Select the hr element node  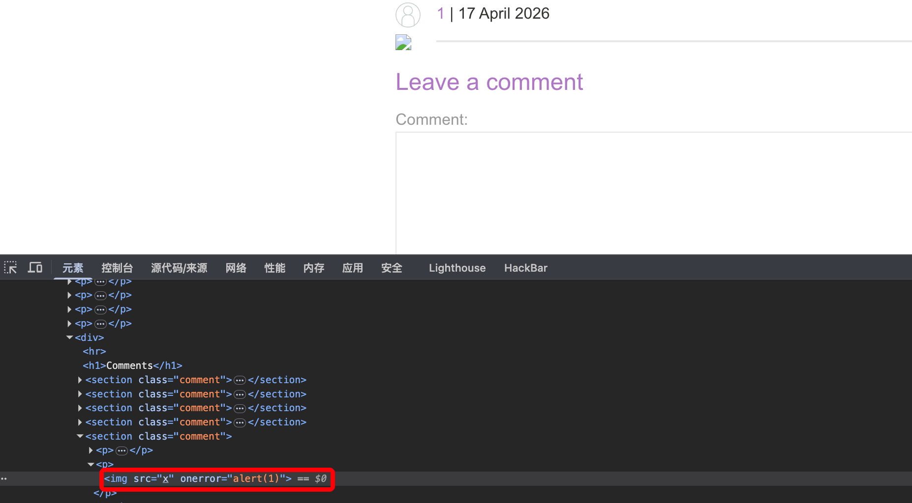[x=94, y=351]
